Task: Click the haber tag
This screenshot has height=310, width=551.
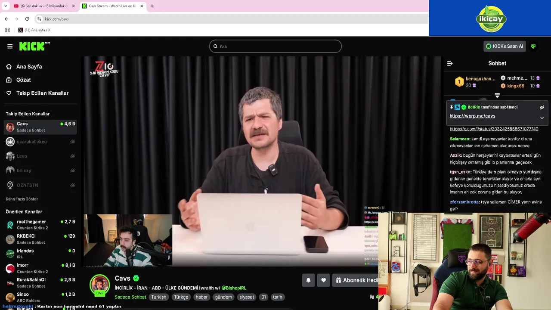Action: [x=201, y=297]
